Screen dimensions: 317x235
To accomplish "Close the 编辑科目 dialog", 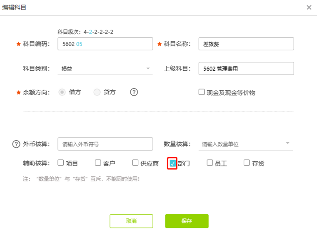I will point(309,7).
